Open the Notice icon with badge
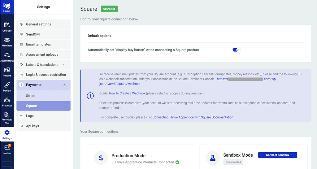The width and height of the screenshot is (317, 169). tap(7, 149)
